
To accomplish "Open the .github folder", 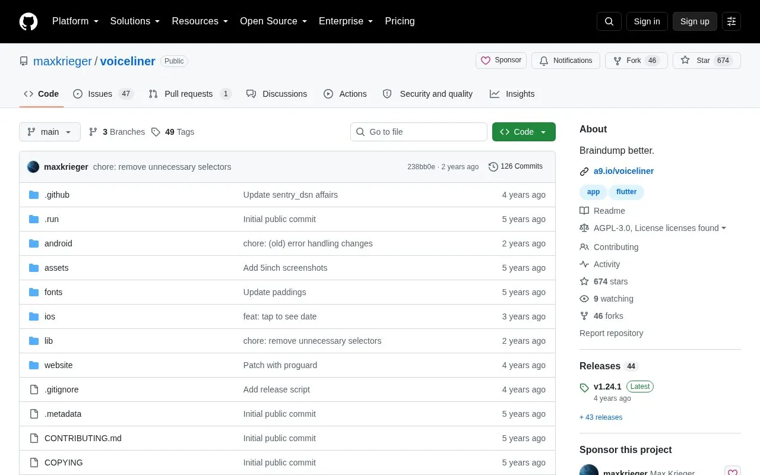I will [x=57, y=195].
